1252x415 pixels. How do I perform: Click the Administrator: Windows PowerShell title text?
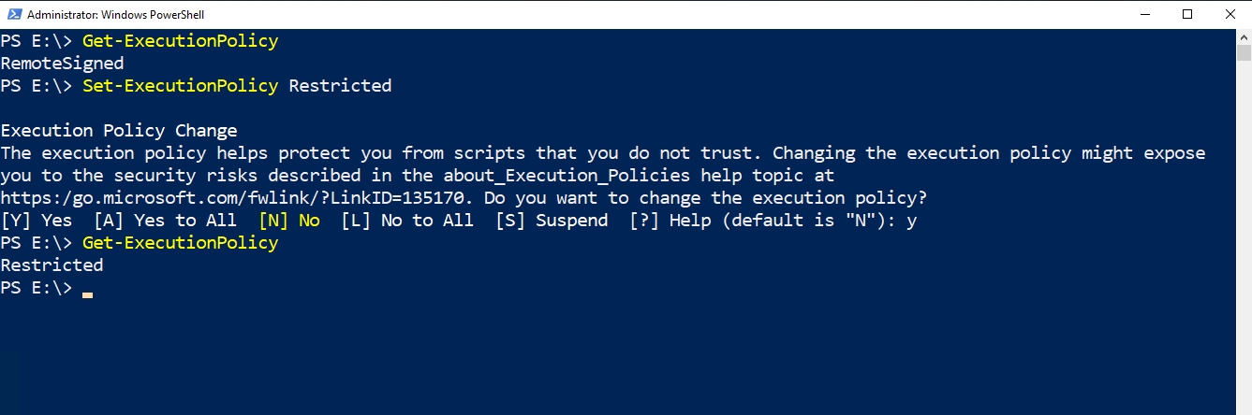click(x=115, y=15)
